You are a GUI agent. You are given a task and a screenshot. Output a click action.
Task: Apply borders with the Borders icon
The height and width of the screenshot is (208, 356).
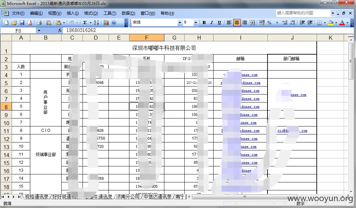319,23
